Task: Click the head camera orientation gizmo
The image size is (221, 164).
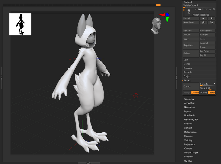Action: tap(157, 25)
